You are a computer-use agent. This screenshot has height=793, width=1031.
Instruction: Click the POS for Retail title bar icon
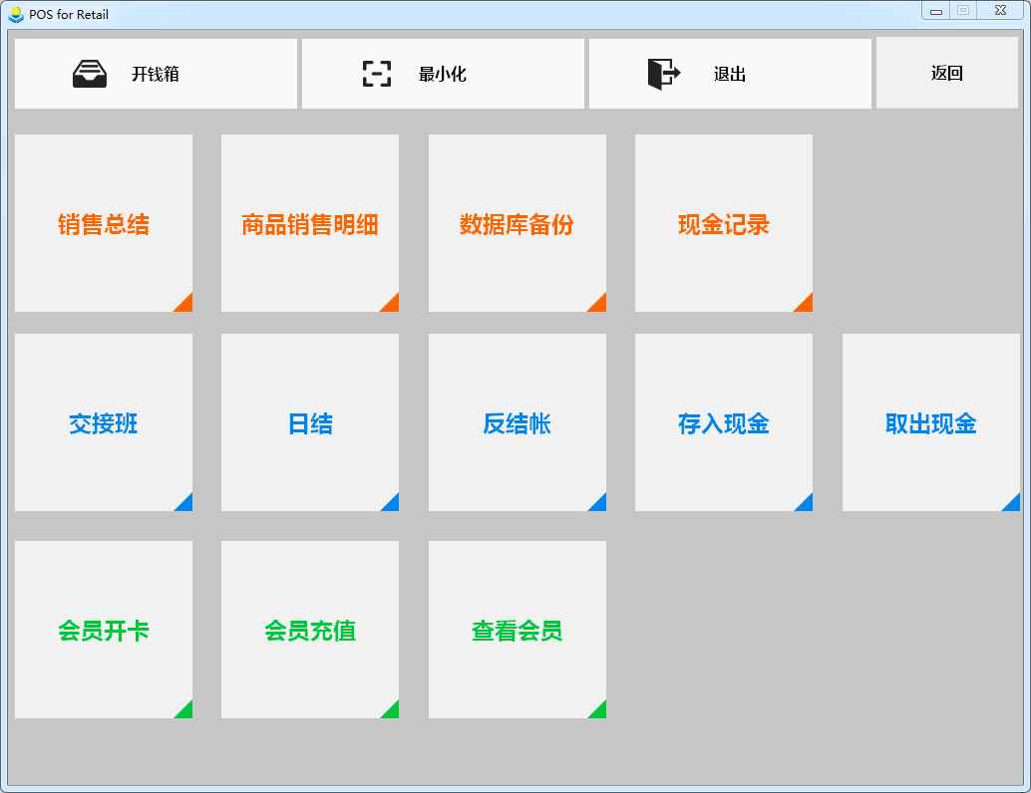(x=16, y=14)
